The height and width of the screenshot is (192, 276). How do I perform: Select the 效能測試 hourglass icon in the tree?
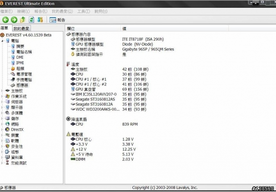(x=7, y=163)
